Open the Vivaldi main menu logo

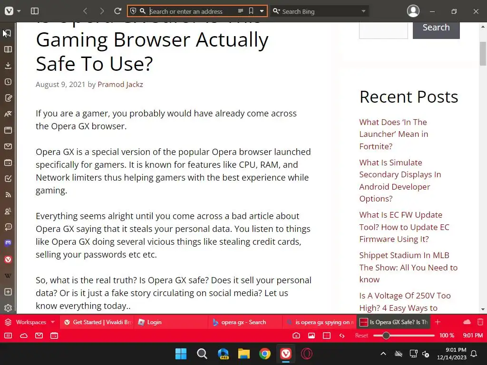click(x=9, y=11)
